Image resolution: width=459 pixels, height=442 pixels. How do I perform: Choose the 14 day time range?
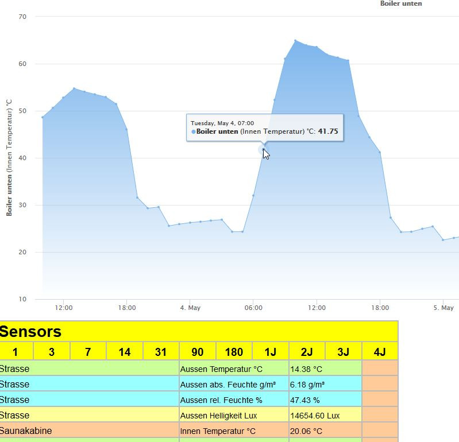(x=125, y=351)
